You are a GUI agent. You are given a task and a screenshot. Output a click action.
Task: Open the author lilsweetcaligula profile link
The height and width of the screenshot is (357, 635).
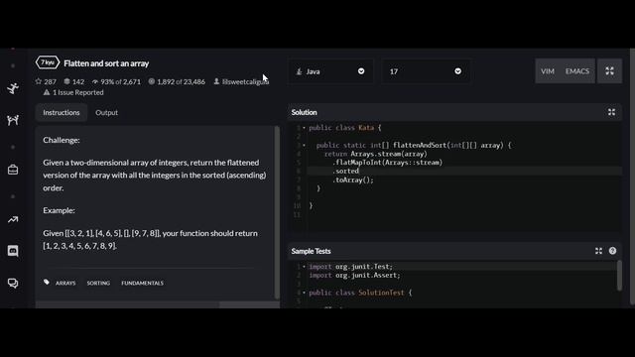point(245,81)
